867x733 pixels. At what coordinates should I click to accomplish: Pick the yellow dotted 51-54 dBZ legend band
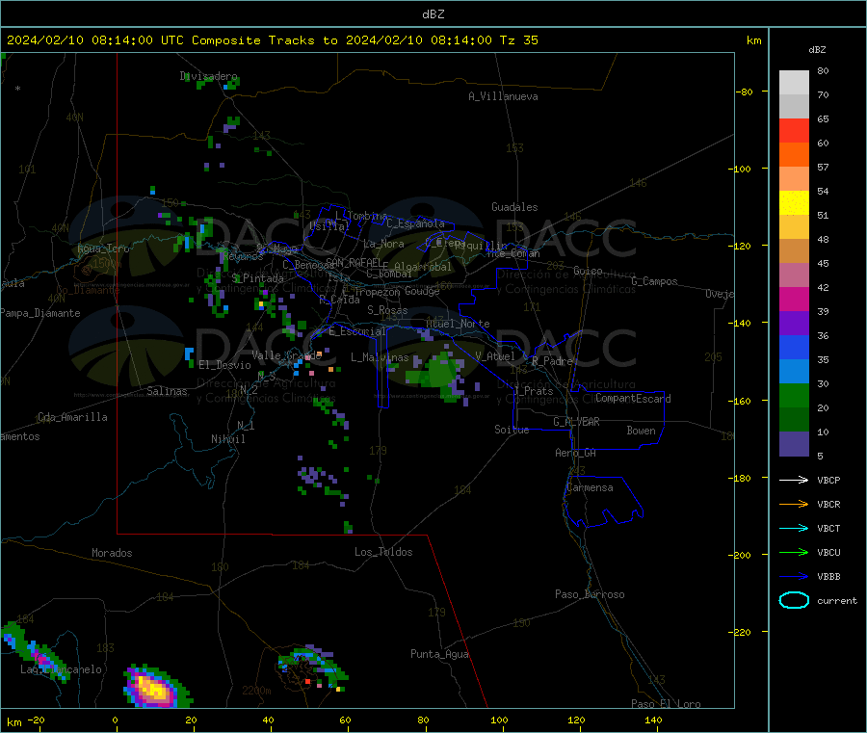pyautogui.click(x=794, y=203)
